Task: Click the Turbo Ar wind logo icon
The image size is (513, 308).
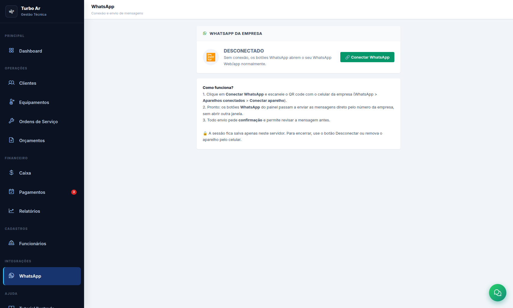Action: coord(11,11)
